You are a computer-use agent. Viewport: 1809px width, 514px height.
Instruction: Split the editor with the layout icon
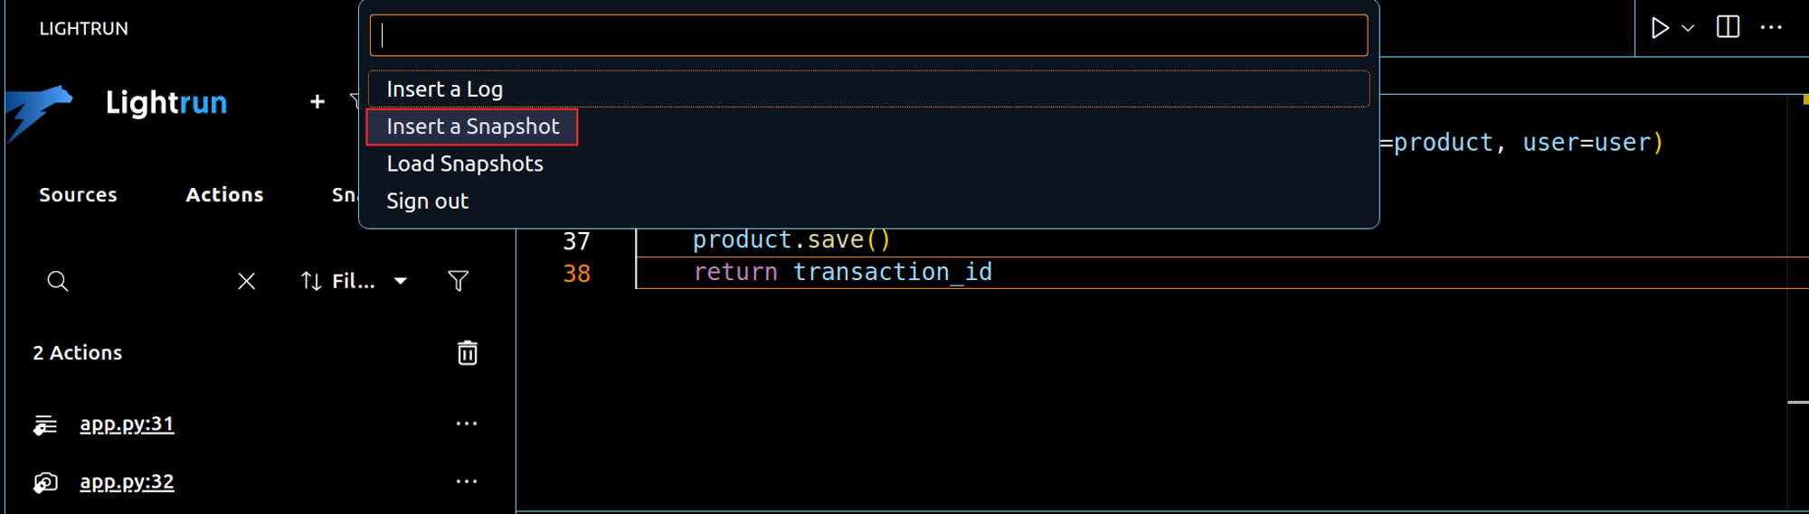1728,27
